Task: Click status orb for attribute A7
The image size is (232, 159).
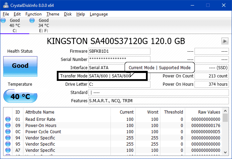Action: pyautogui.click(x=8, y=150)
